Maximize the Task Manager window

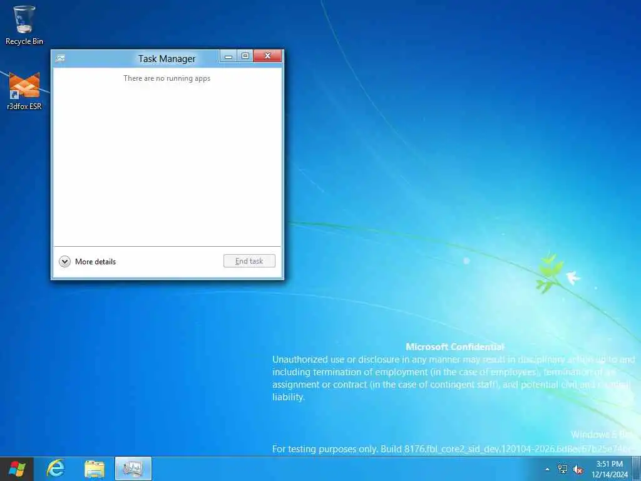pyautogui.click(x=245, y=56)
